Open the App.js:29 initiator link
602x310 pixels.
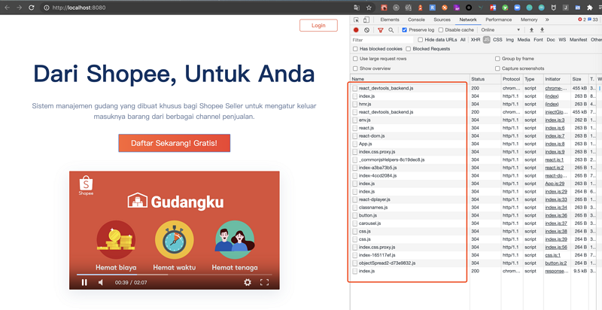(x=555, y=184)
